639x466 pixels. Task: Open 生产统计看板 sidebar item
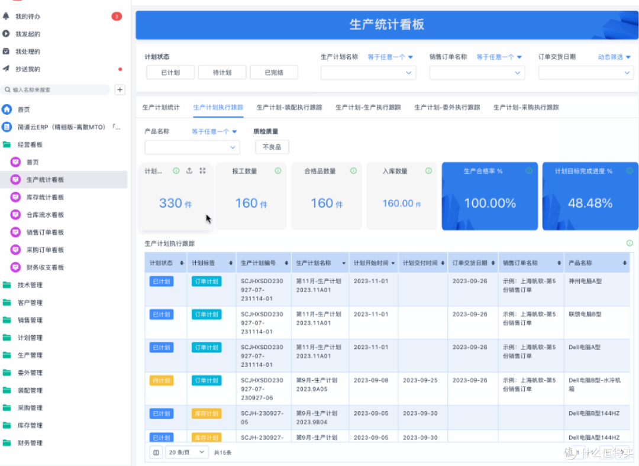64,180
